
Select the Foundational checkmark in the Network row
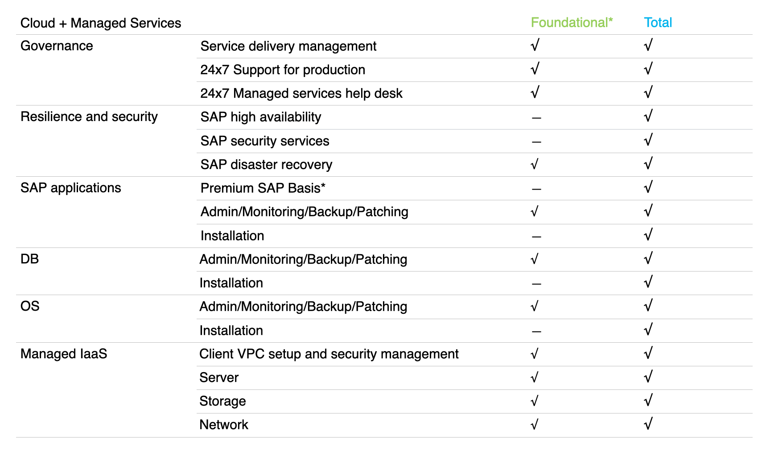535,425
